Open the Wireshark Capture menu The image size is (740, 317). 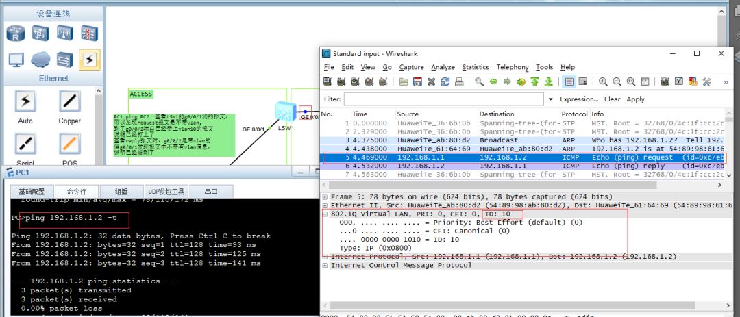click(x=412, y=67)
